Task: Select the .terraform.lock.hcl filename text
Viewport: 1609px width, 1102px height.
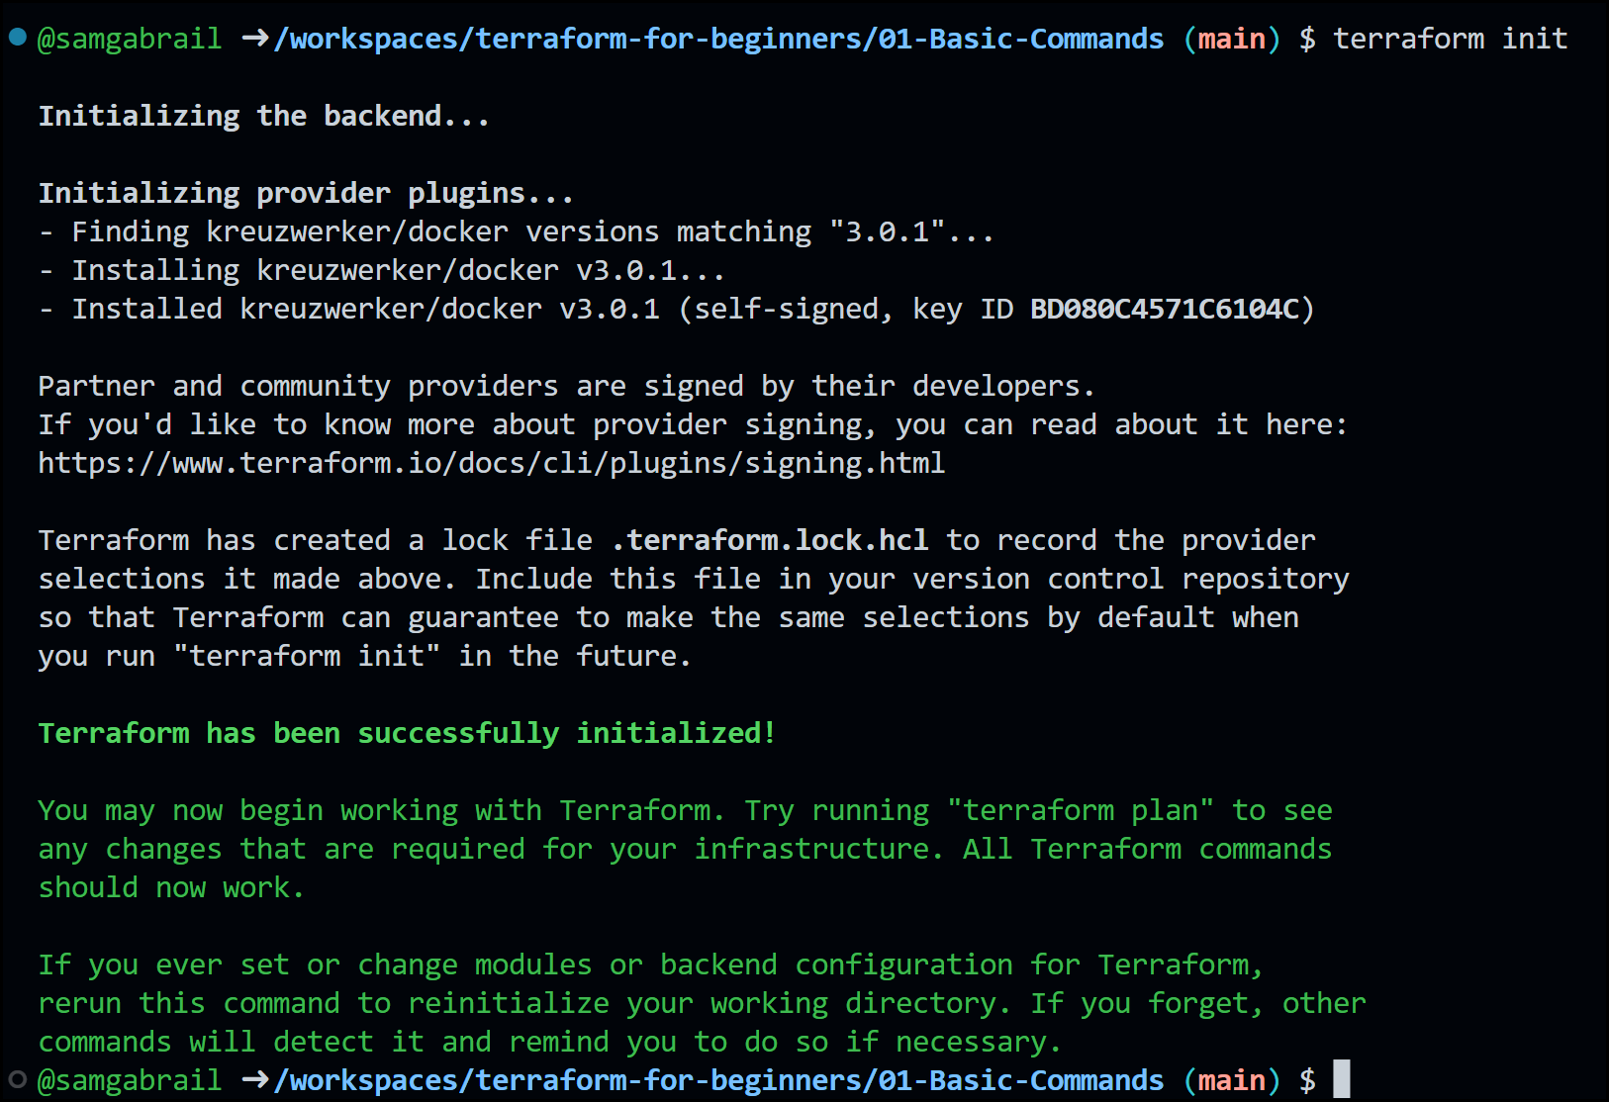Action: [768, 539]
